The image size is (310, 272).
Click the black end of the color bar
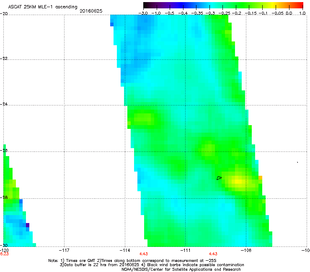coord(146,5)
